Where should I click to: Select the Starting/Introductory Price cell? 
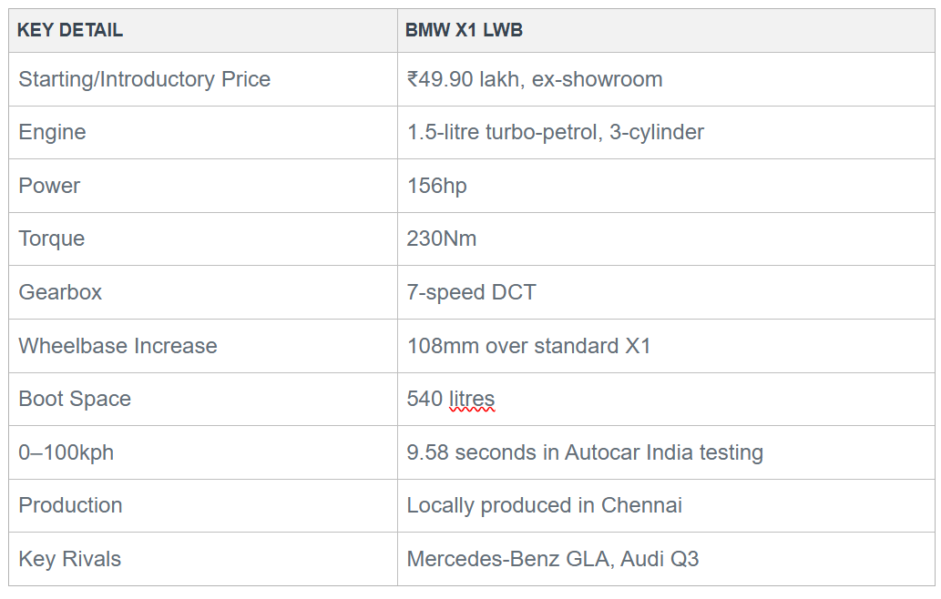203,79
